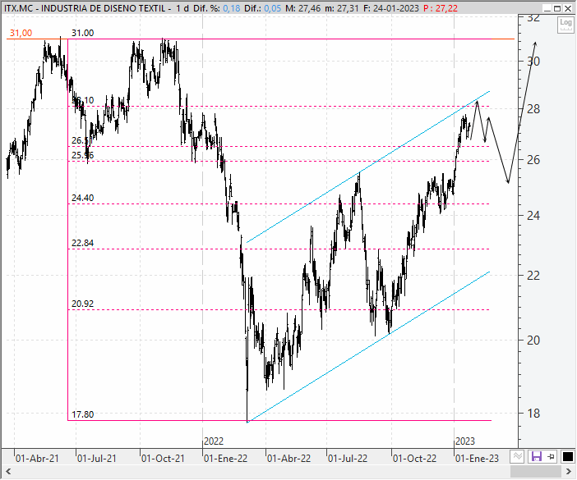Click the 01-Jul-21 date axis label

pos(97,459)
